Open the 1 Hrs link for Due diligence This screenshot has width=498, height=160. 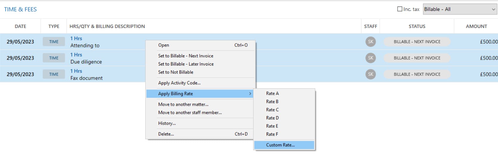pos(76,55)
